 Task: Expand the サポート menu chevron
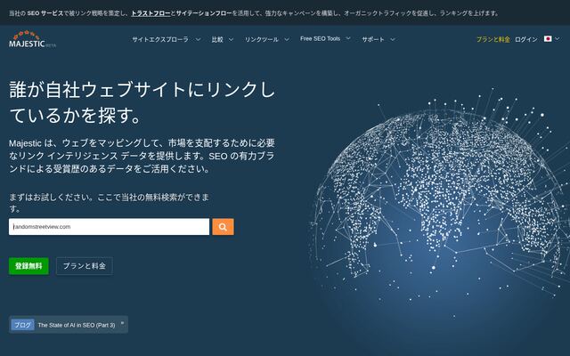click(393, 39)
